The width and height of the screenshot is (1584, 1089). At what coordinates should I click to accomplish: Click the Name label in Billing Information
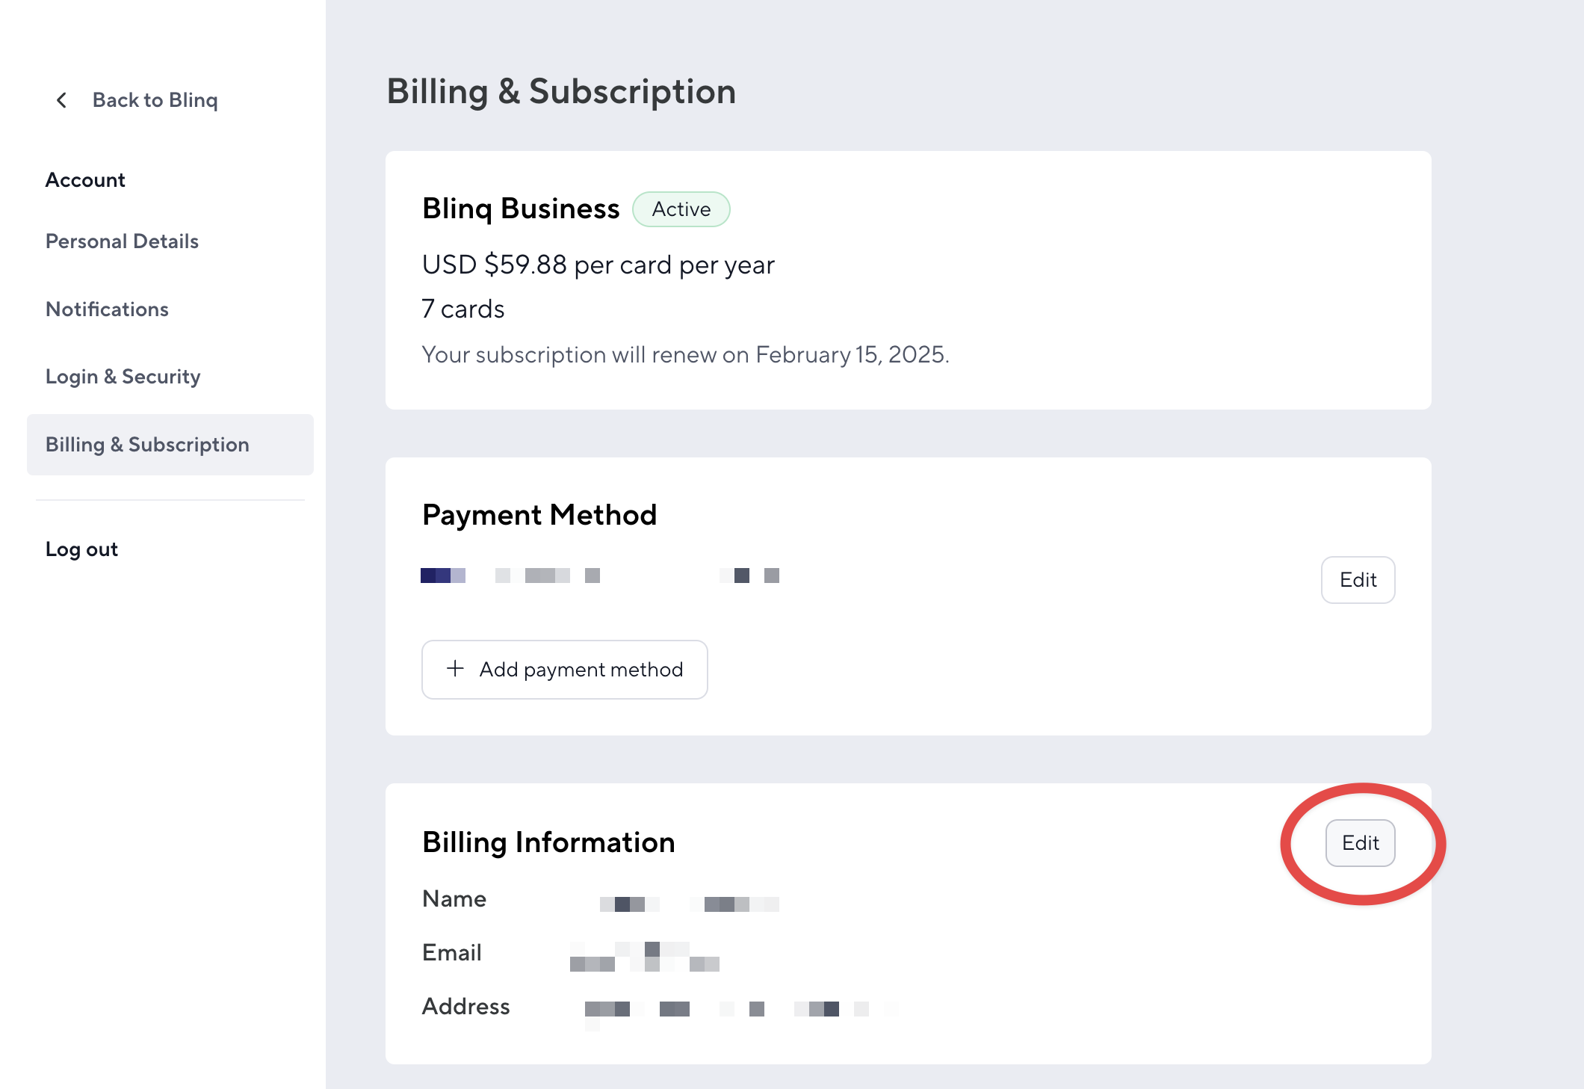(x=454, y=899)
